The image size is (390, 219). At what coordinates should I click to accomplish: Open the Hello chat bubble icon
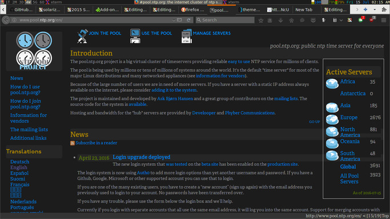(302, 21)
